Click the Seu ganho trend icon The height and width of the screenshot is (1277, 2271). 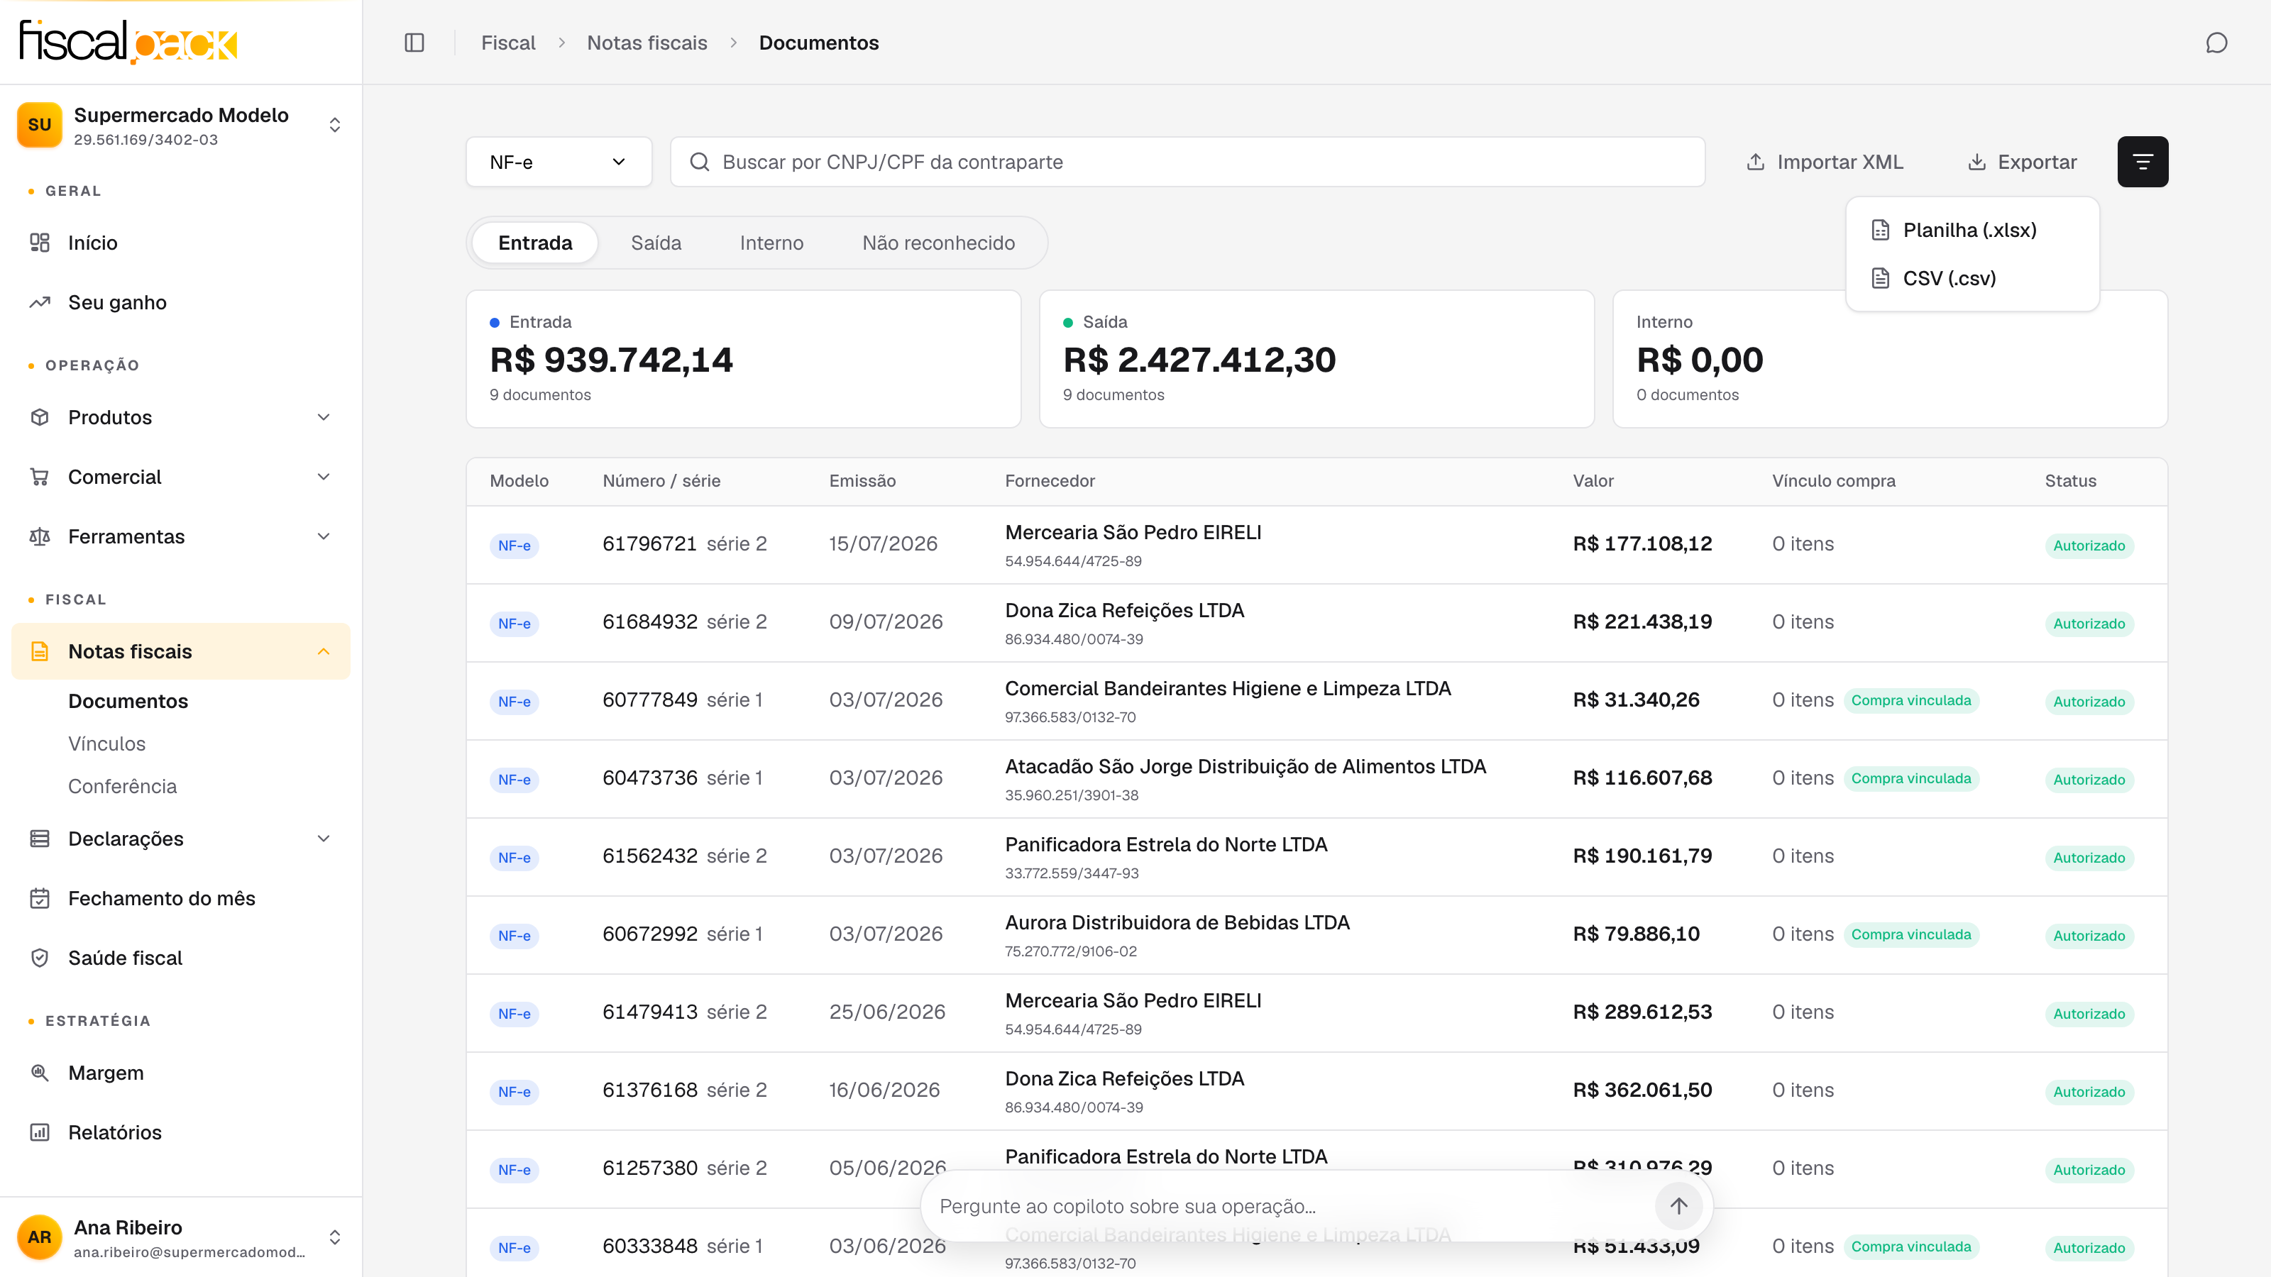40,302
